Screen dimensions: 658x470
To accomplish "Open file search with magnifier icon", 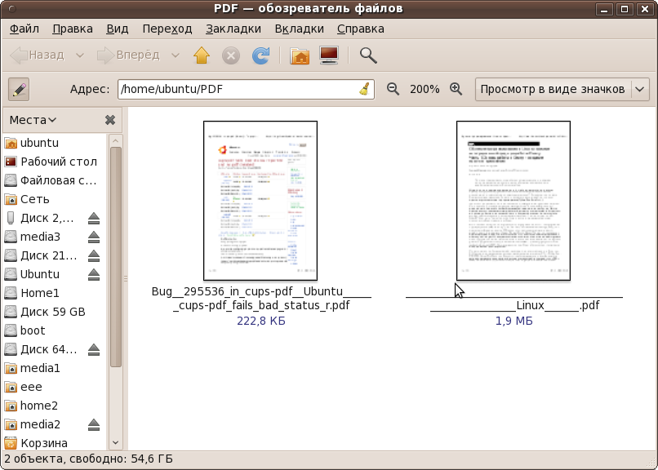I will 369,55.
